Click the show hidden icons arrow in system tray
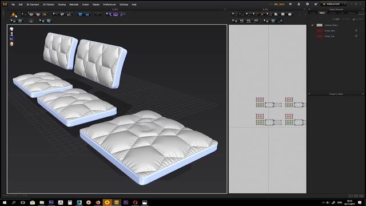 (x=323, y=203)
